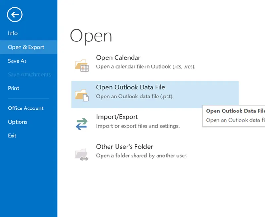
Task: Click the Open Calendar folder icon
Action: [81, 65]
